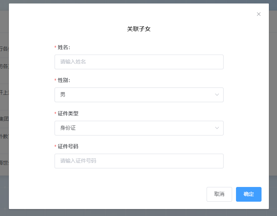Click the red asterisk beside 姓名
The width and height of the screenshot is (277, 216).
click(55, 47)
